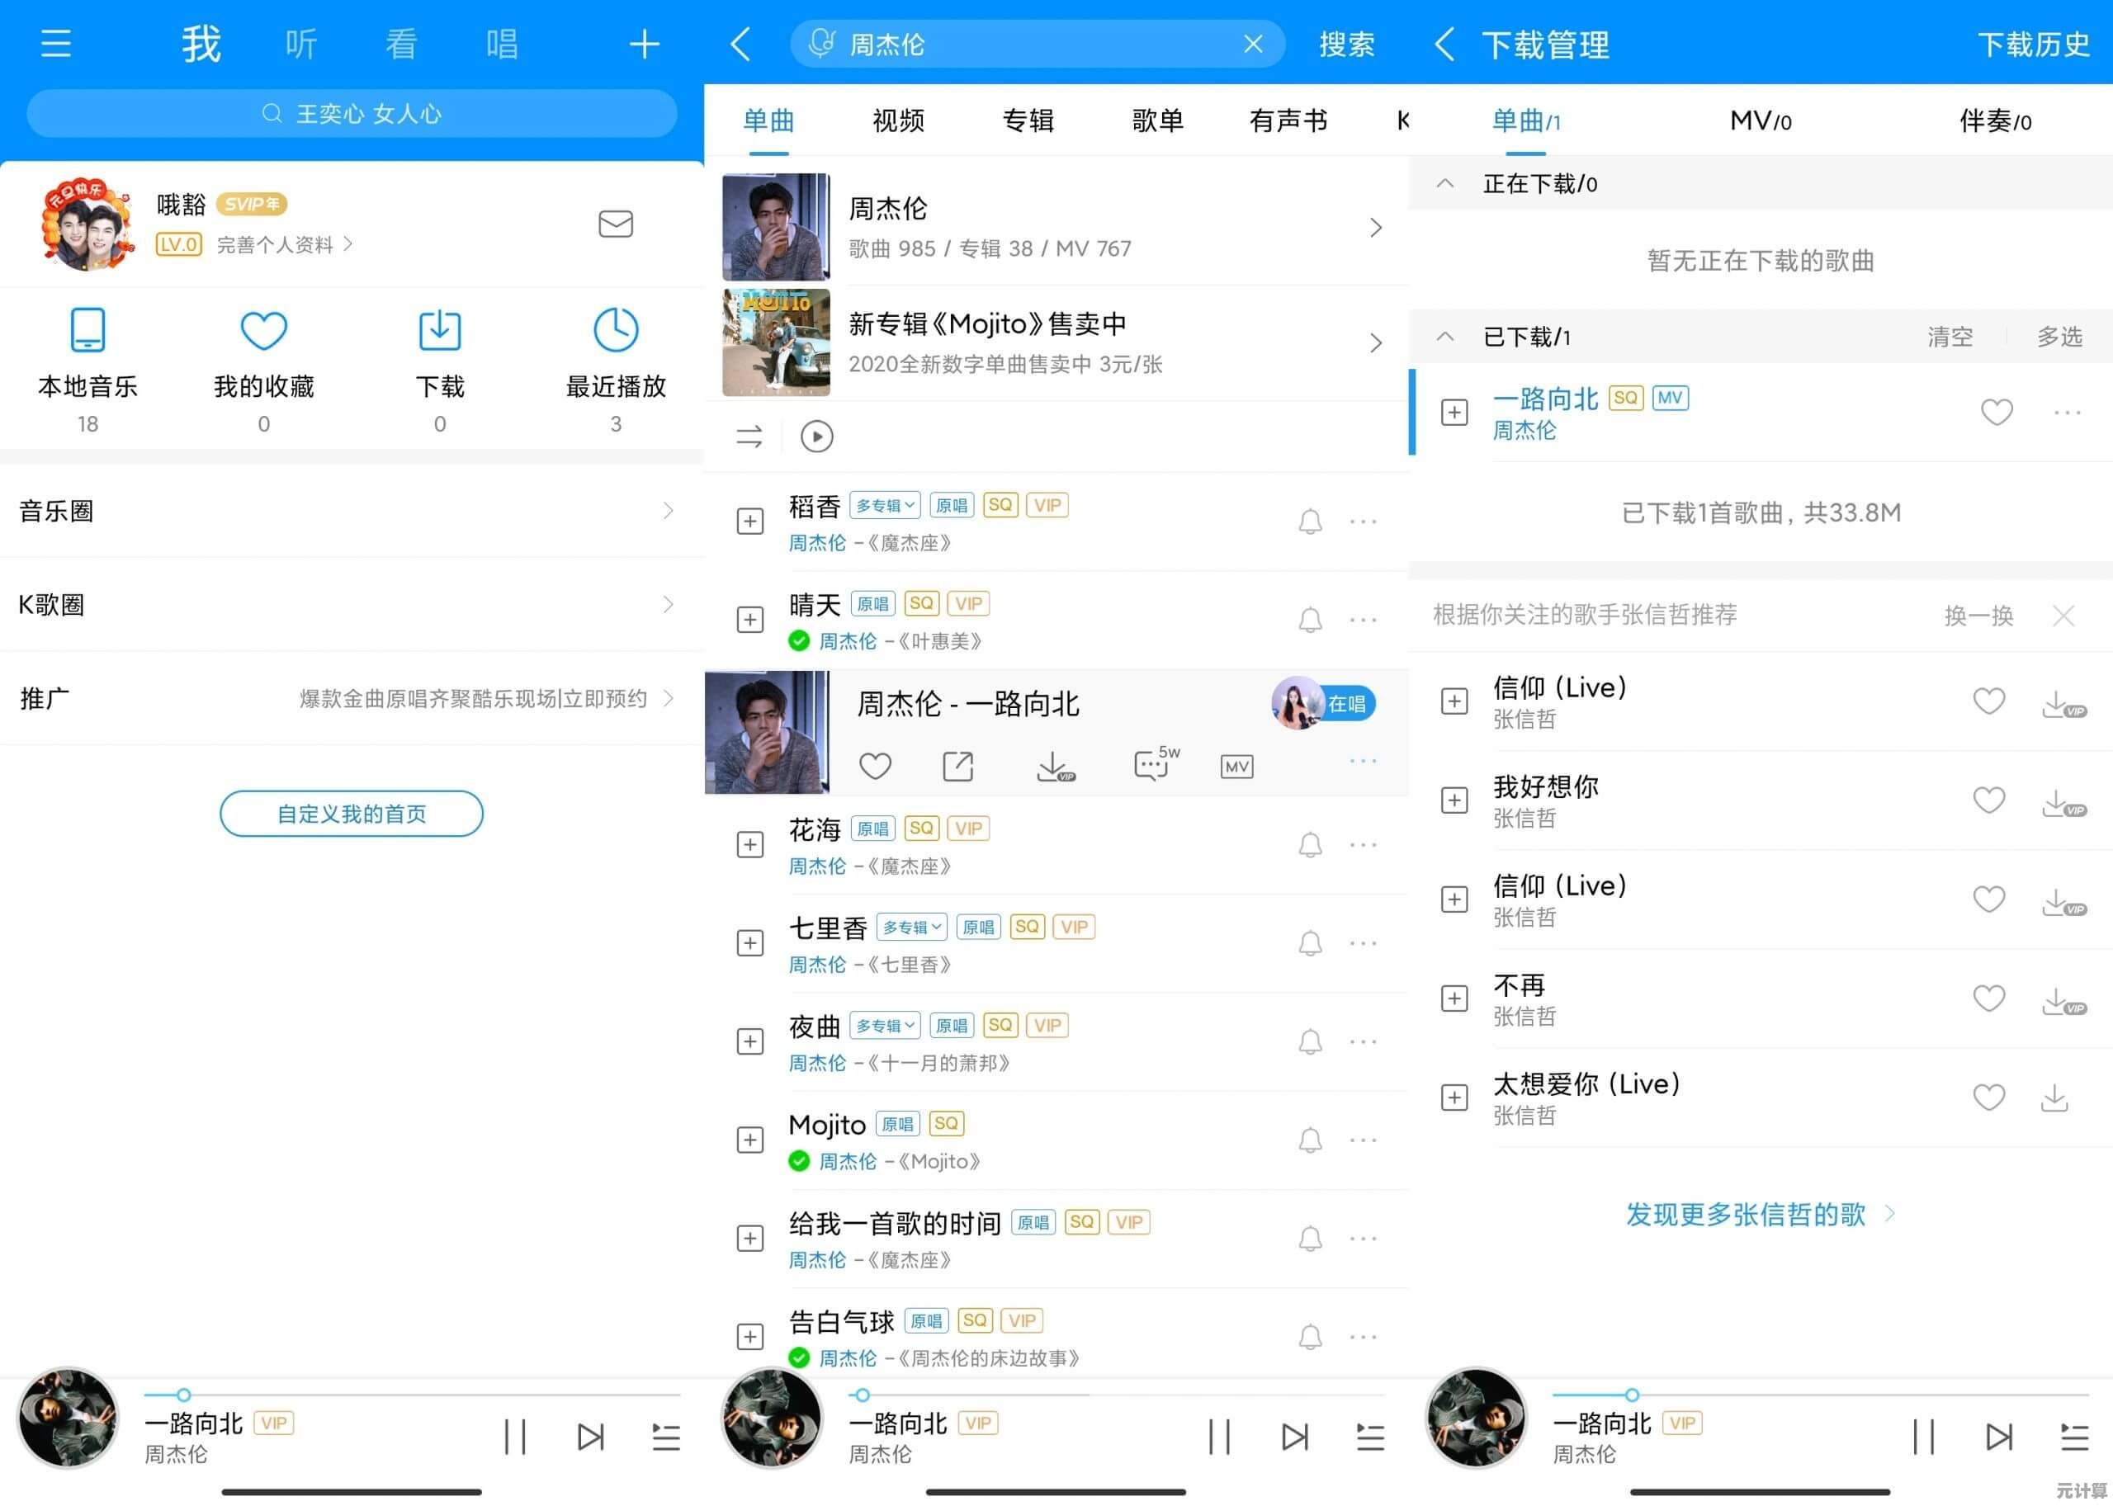Open K歌圈 row
Viewport: 2113px width, 1506px height.
coord(352,605)
